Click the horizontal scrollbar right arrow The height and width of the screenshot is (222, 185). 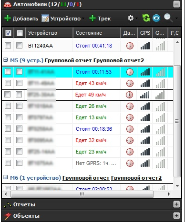(x=169, y=194)
